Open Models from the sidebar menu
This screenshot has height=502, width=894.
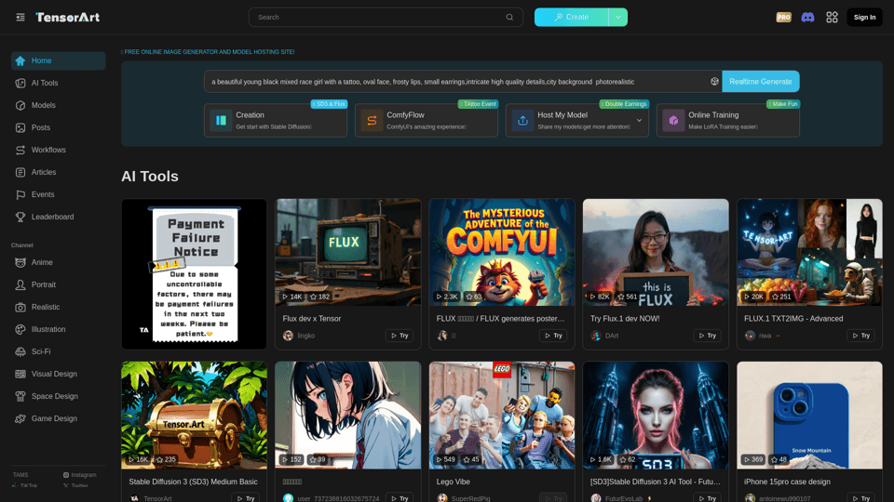click(x=58, y=105)
